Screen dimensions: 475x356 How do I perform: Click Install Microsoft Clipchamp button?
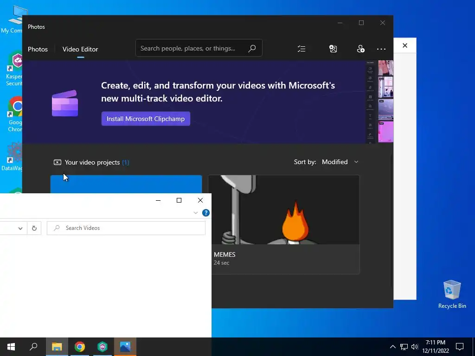click(x=146, y=119)
